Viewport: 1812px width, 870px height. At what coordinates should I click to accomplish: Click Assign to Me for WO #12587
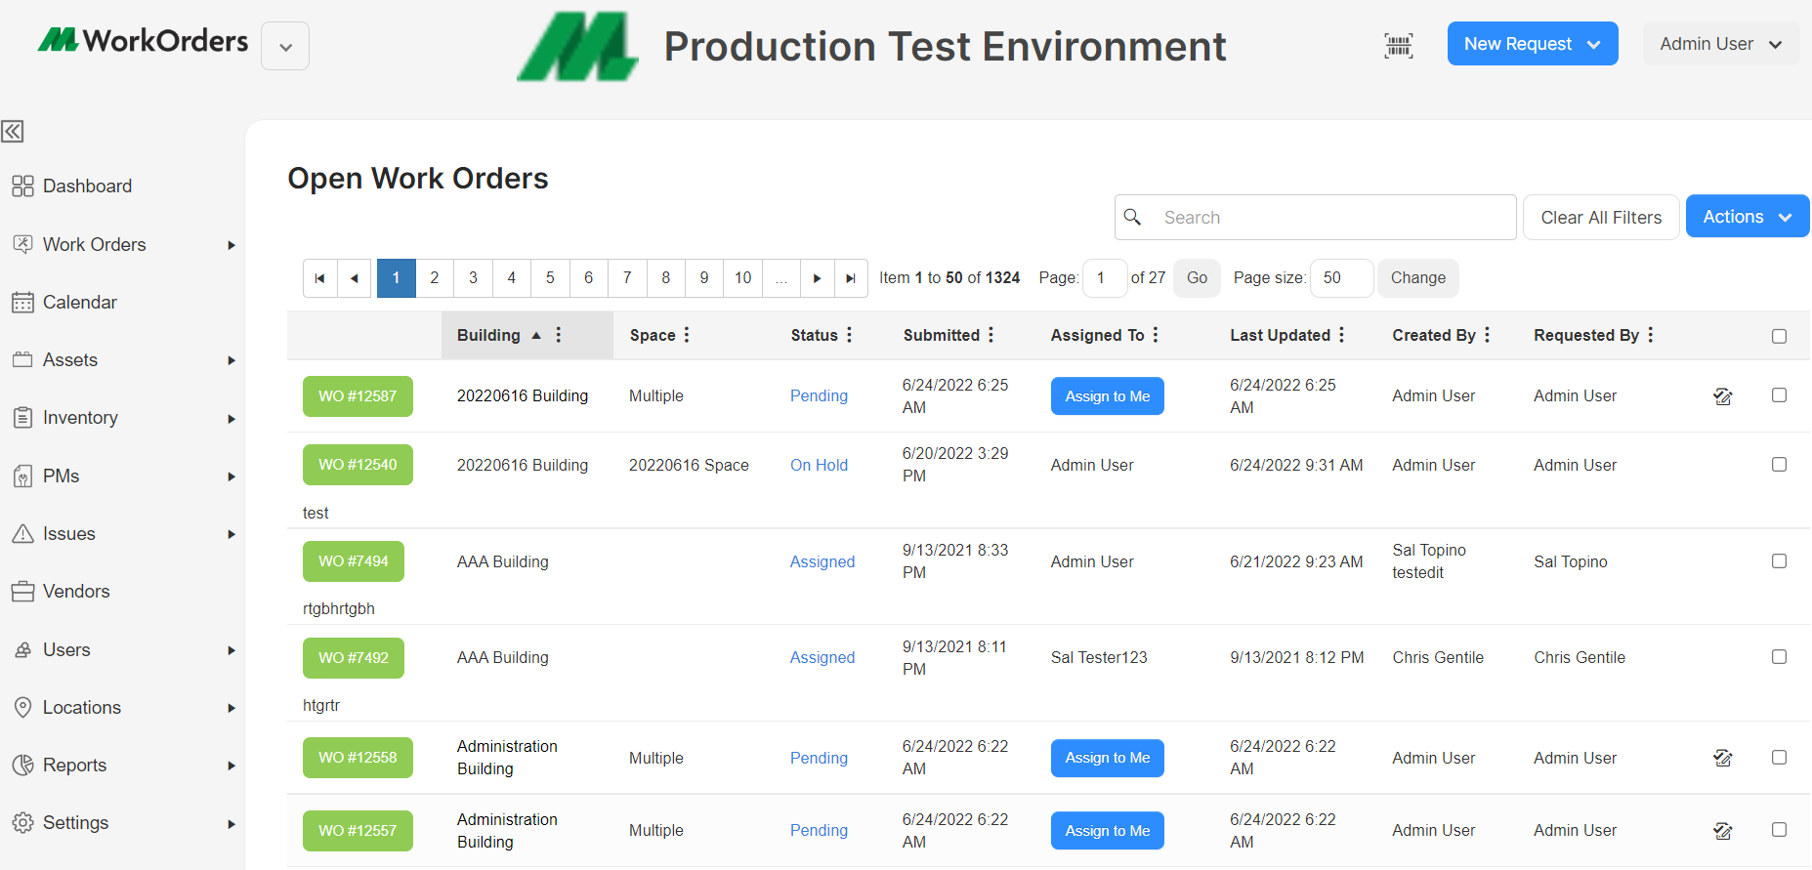pos(1108,396)
